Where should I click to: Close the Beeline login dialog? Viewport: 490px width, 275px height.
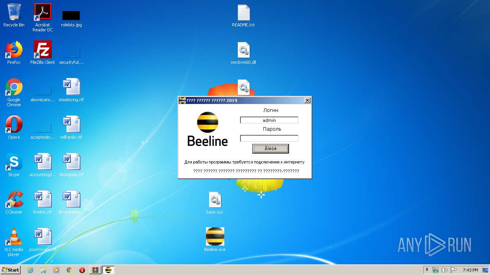(x=307, y=100)
